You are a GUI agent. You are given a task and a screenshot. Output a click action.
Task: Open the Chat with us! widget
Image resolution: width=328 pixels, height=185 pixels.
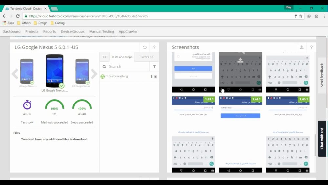(x=322, y=138)
